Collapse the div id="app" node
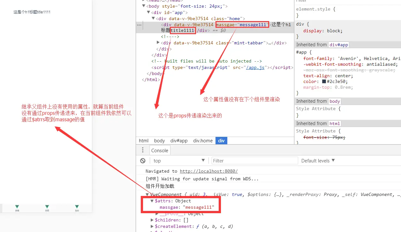The height and width of the screenshot is (232, 401). pyautogui.click(x=148, y=12)
